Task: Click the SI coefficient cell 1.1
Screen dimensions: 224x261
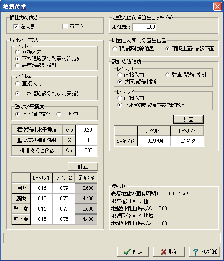Action: (86, 140)
